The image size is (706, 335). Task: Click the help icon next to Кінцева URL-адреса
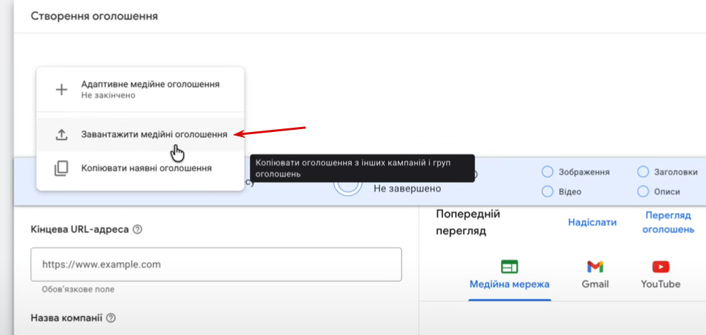pos(138,230)
